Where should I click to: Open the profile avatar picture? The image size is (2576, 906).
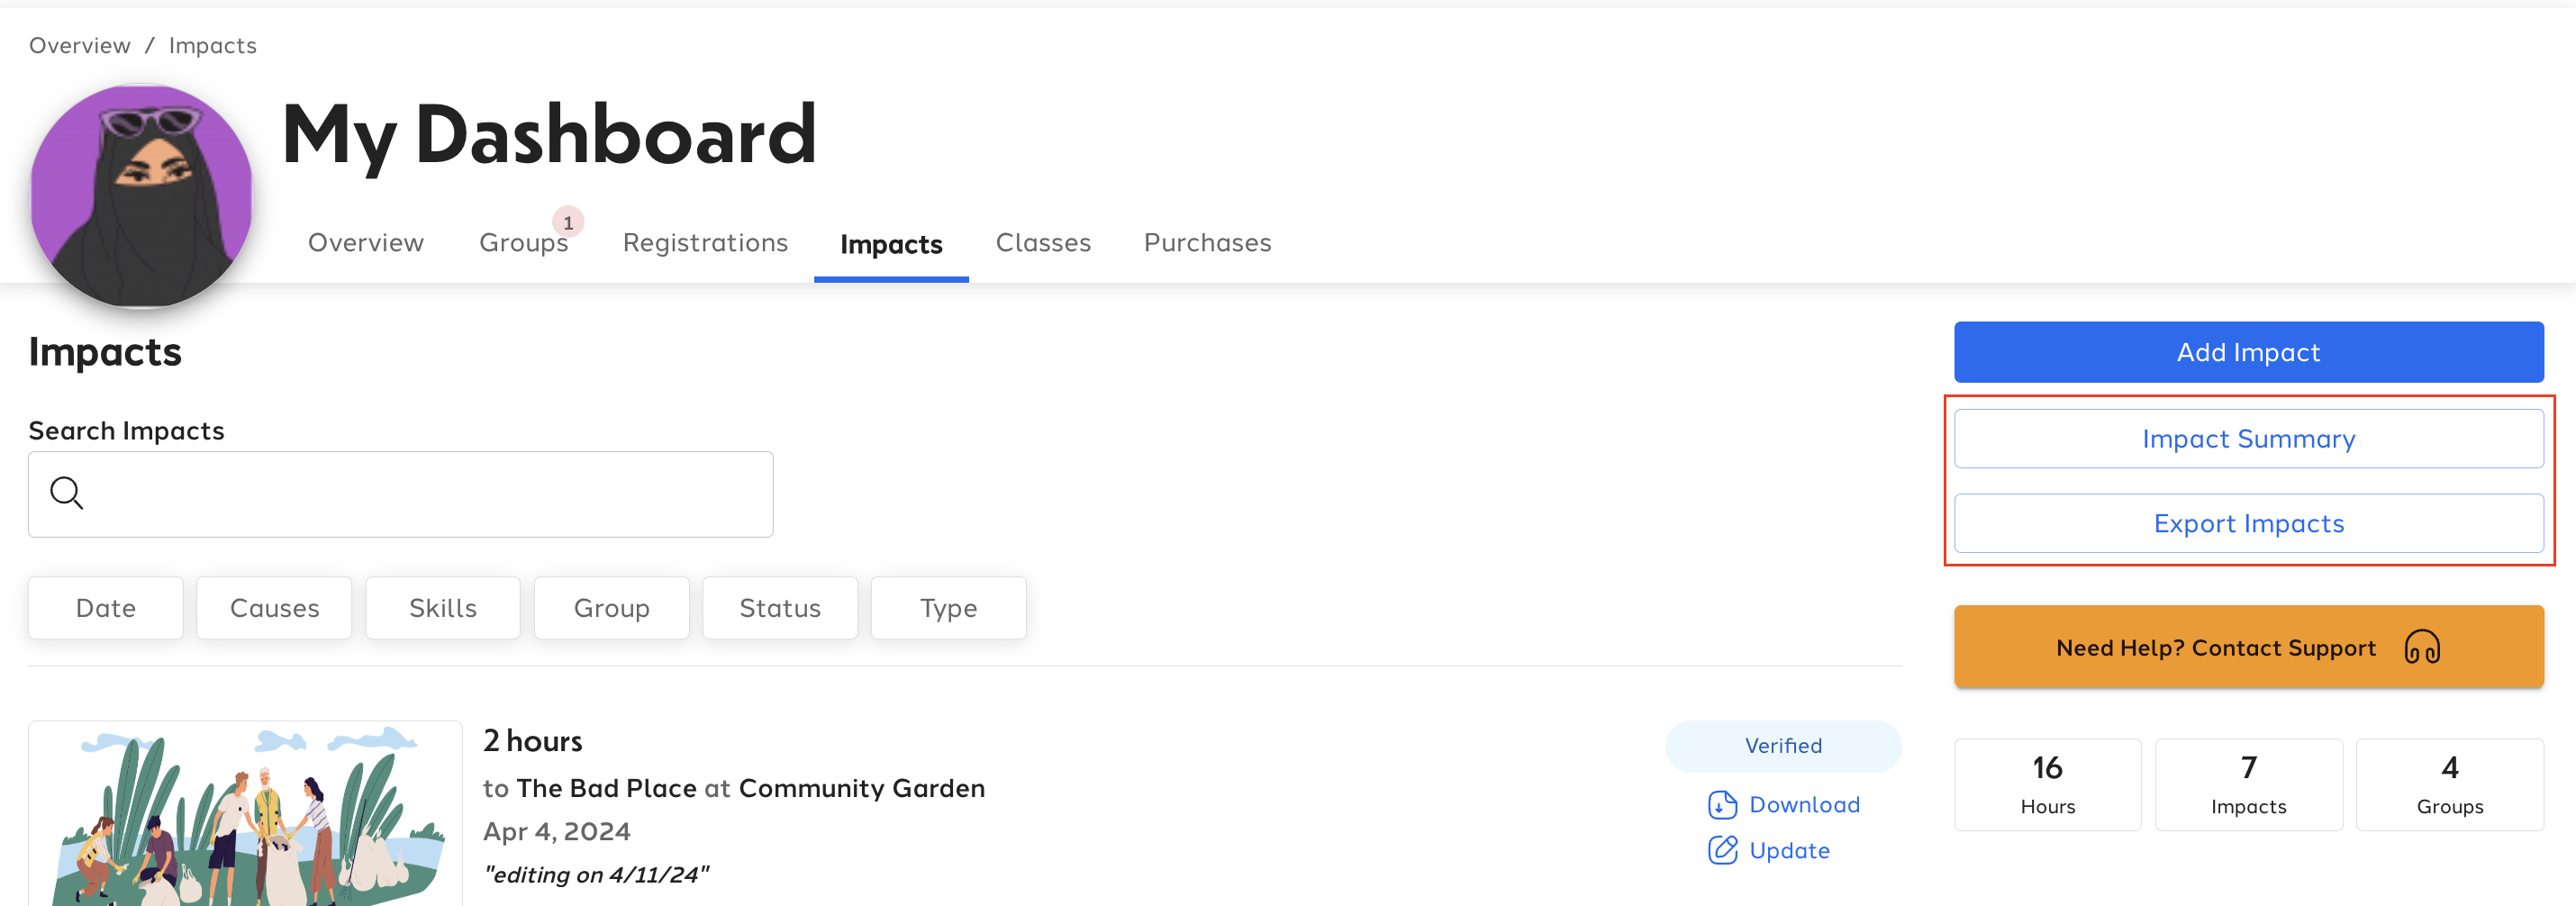141,196
